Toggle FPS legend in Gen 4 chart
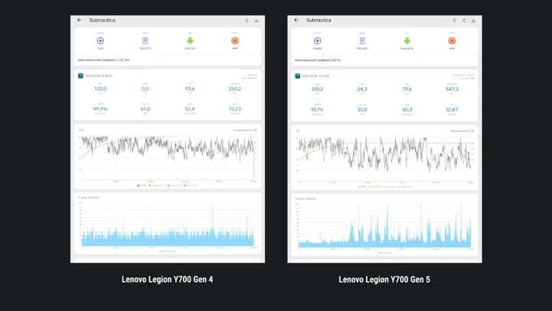The image size is (552, 311). [x=142, y=185]
